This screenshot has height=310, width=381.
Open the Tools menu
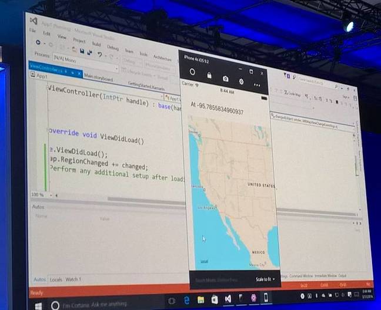click(x=143, y=54)
